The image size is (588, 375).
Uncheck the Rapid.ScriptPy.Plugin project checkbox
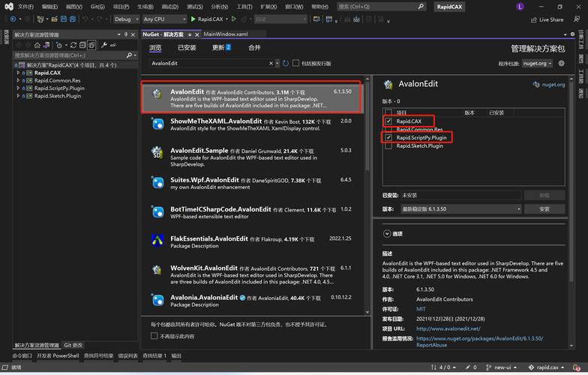pyautogui.click(x=388, y=138)
